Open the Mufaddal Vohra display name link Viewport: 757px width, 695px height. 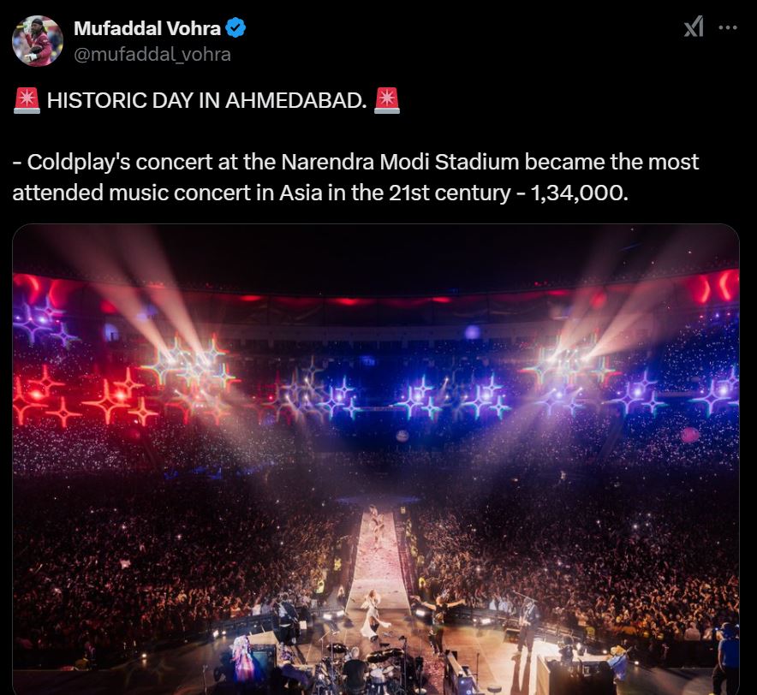coord(146,28)
